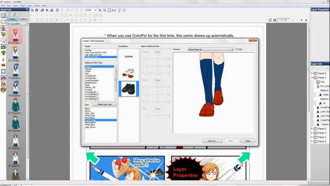Select the green 3D item sidebar icon
Screen dimensions: 330x186
click(x=3, y=34)
